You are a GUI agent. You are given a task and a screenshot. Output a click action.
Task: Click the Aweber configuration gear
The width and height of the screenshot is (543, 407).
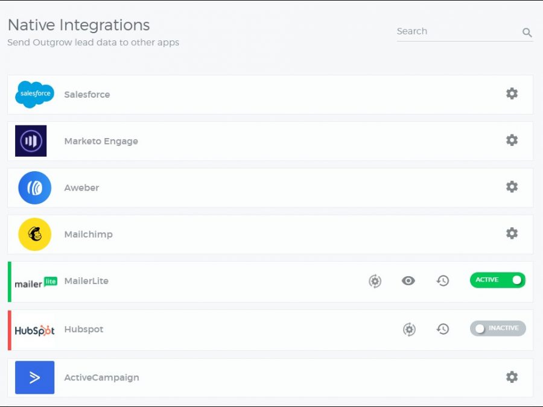(x=512, y=187)
